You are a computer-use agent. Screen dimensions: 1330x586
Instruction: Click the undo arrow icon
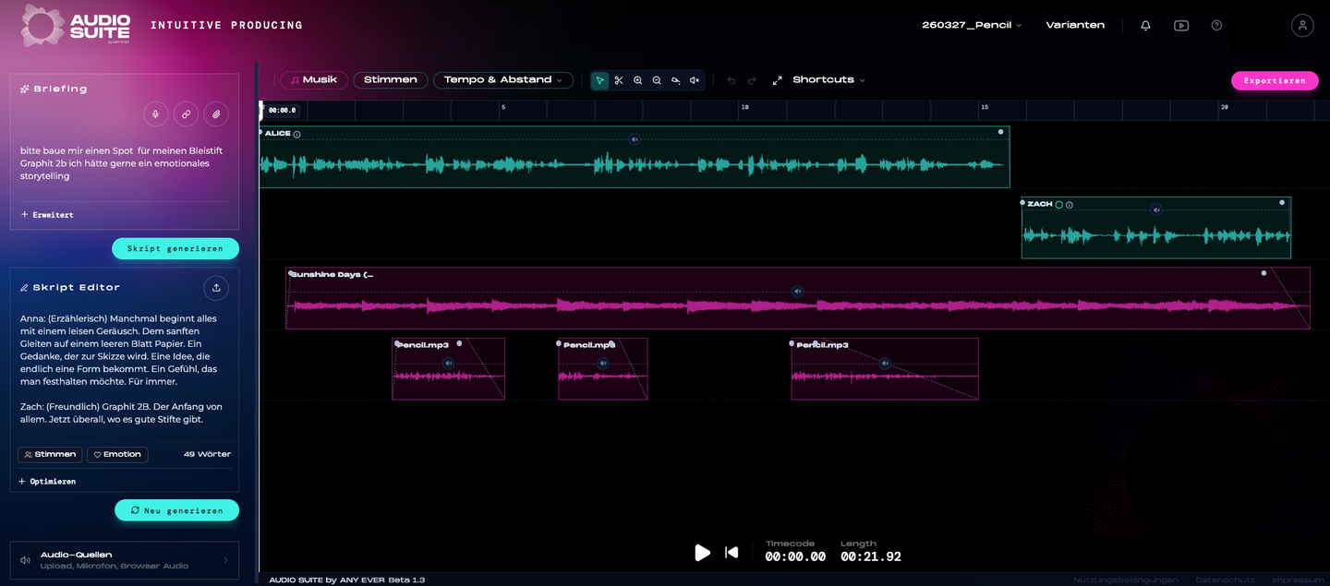coord(731,80)
